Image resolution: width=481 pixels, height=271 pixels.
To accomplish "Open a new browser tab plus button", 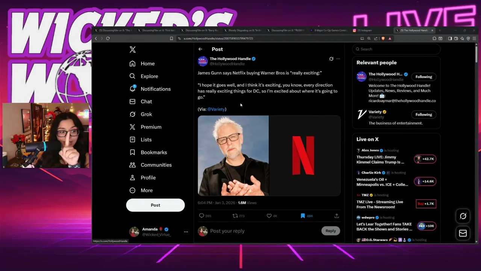I will point(440,30).
